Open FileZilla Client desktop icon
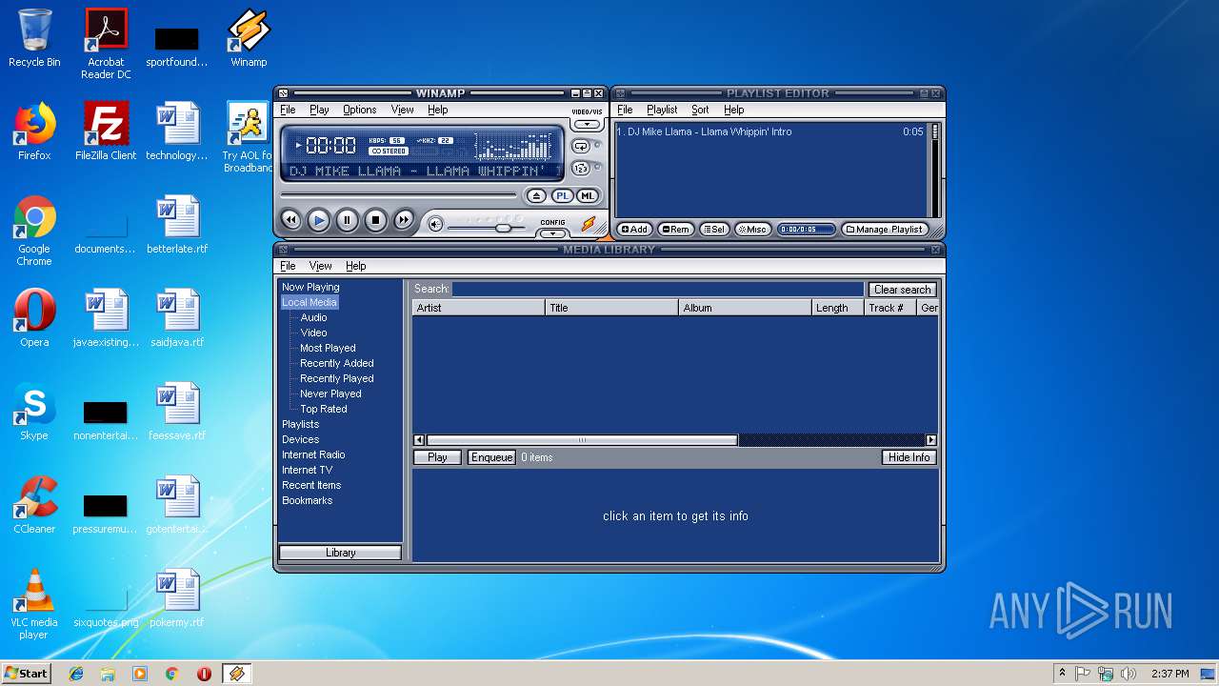1219x686 pixels. pos(106,131)
